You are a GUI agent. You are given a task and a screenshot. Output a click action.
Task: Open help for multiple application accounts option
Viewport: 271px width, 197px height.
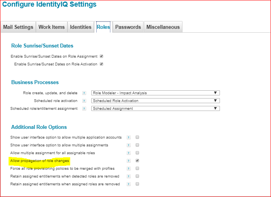pyautogui.click(x=129, y=137)
